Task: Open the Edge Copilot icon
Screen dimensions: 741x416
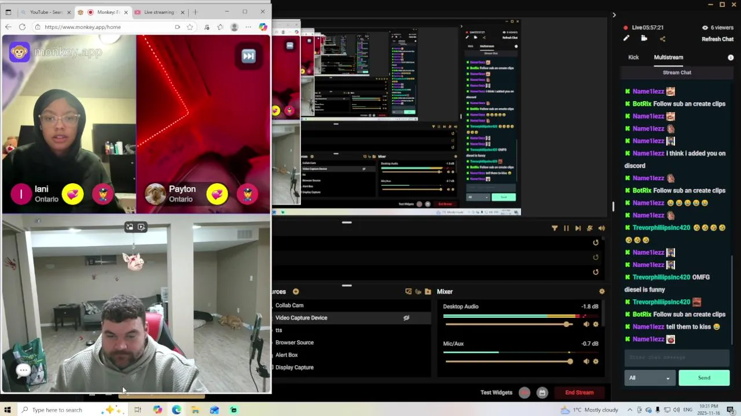Action: click(263, 27)
